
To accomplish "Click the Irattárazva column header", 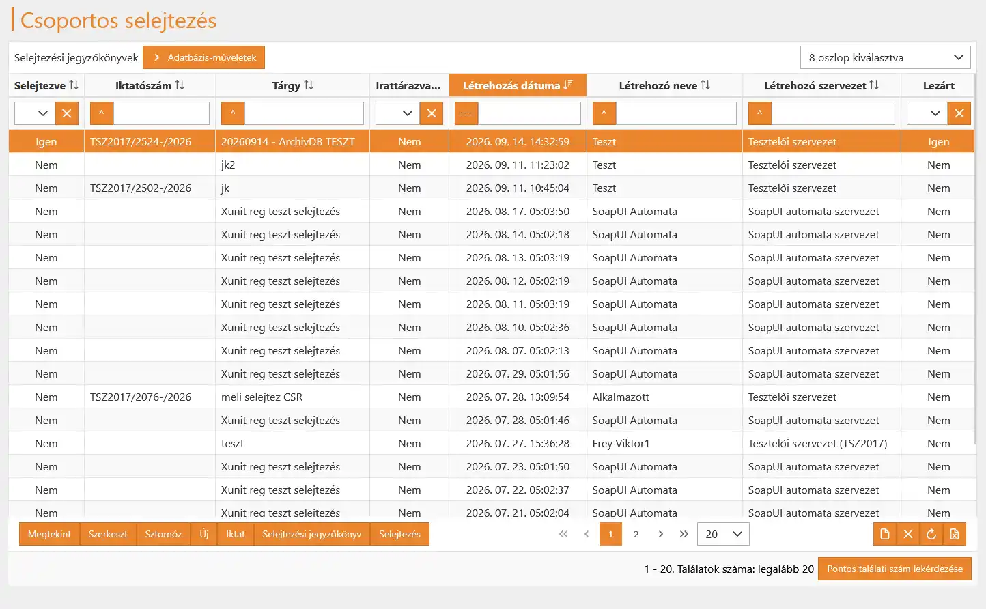I will point(408,85).
